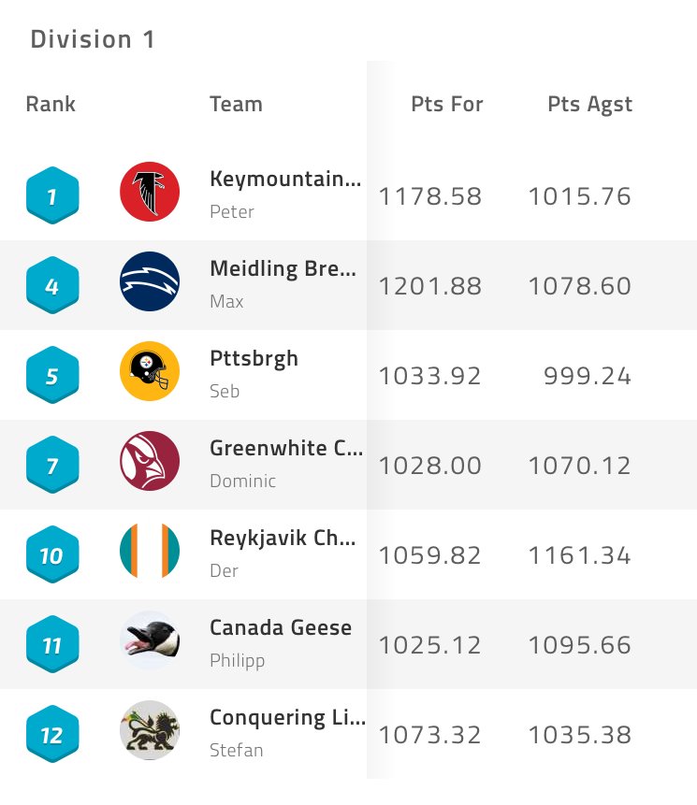The image size is (697, 805).
Task: Click the rank 1 hexagon badge
Action: pos(52,195)
